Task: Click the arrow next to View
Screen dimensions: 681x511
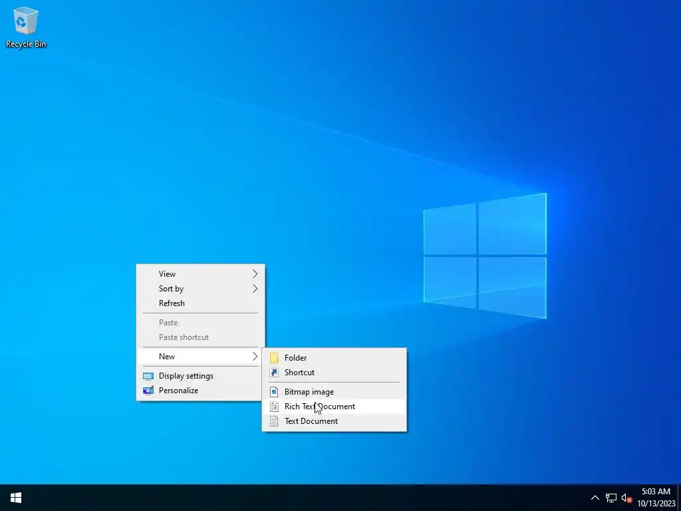Action: point(255,273)
